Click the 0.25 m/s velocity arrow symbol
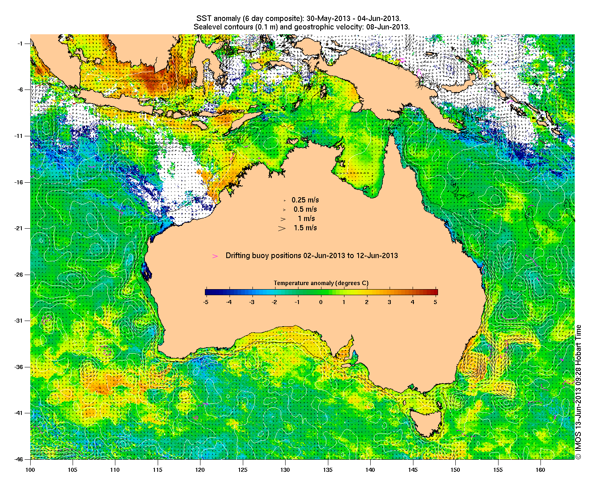 tap(285, 200)
